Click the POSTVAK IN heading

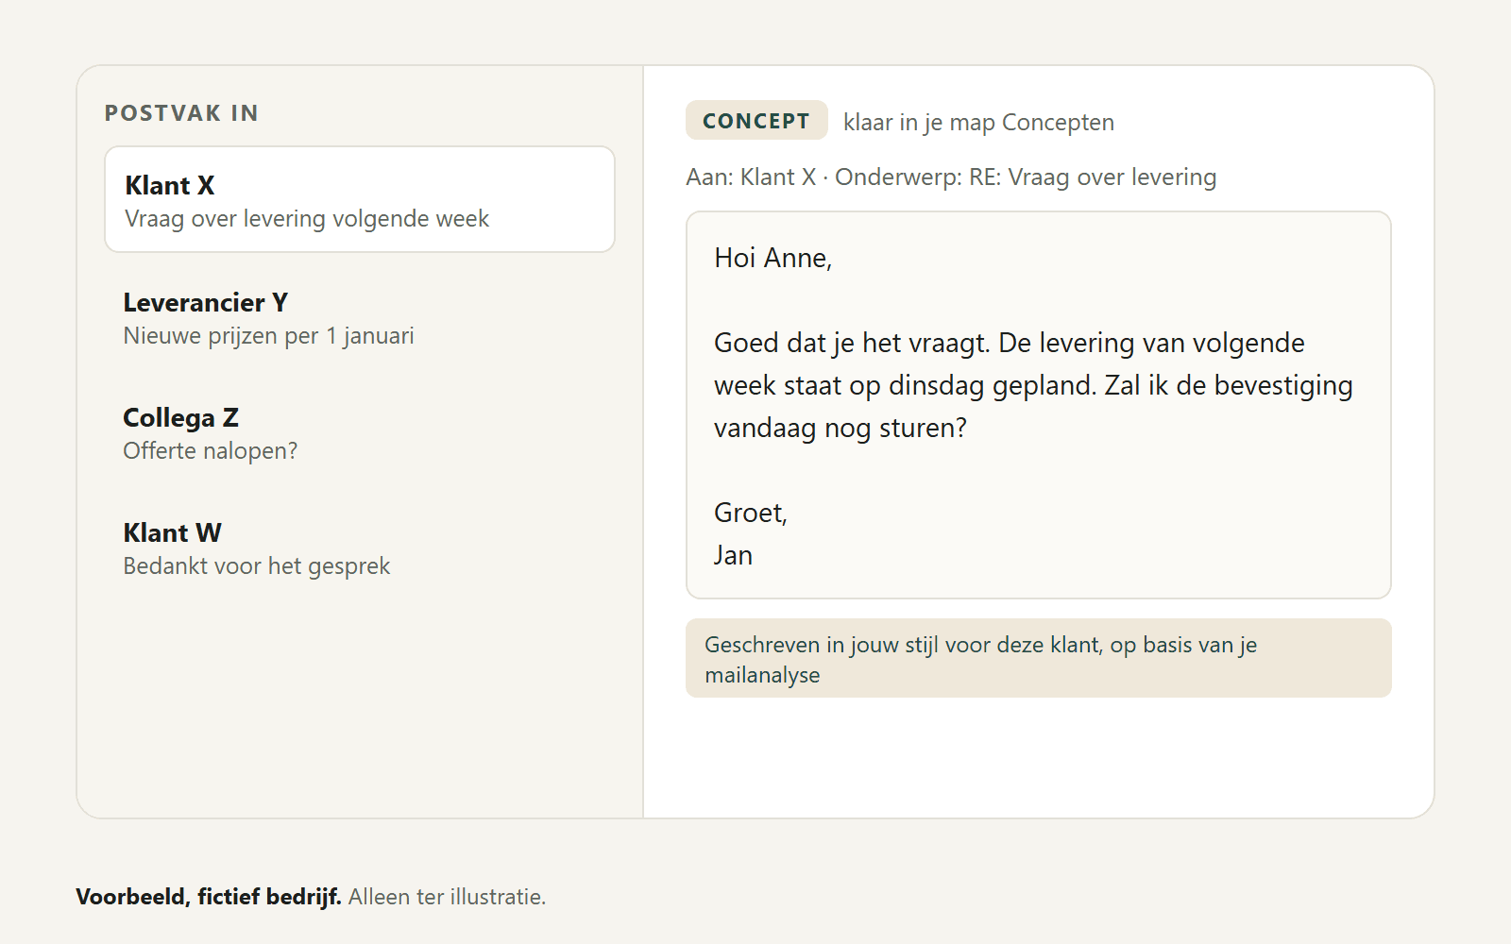[x=181, y=113]
